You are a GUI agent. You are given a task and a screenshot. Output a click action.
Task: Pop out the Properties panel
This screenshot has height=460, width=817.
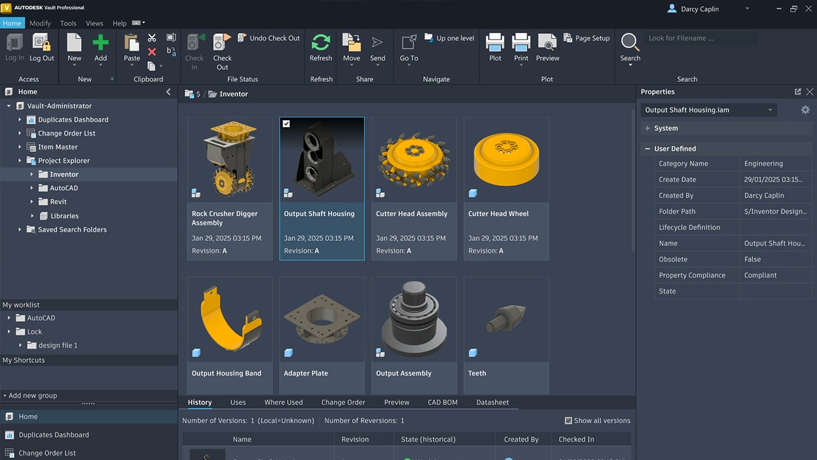(798, 92)
